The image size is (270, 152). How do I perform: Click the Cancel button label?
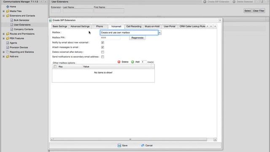[x=149, y=146]
